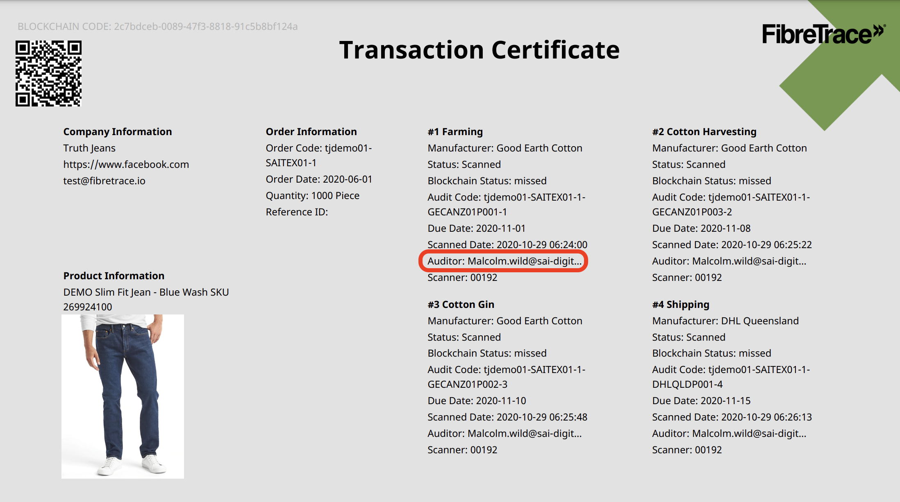The height and width of the screenshot is (502, 900).
Task: Click the Quantity: 1000 Piece line
Action: [x=312, y=196]
